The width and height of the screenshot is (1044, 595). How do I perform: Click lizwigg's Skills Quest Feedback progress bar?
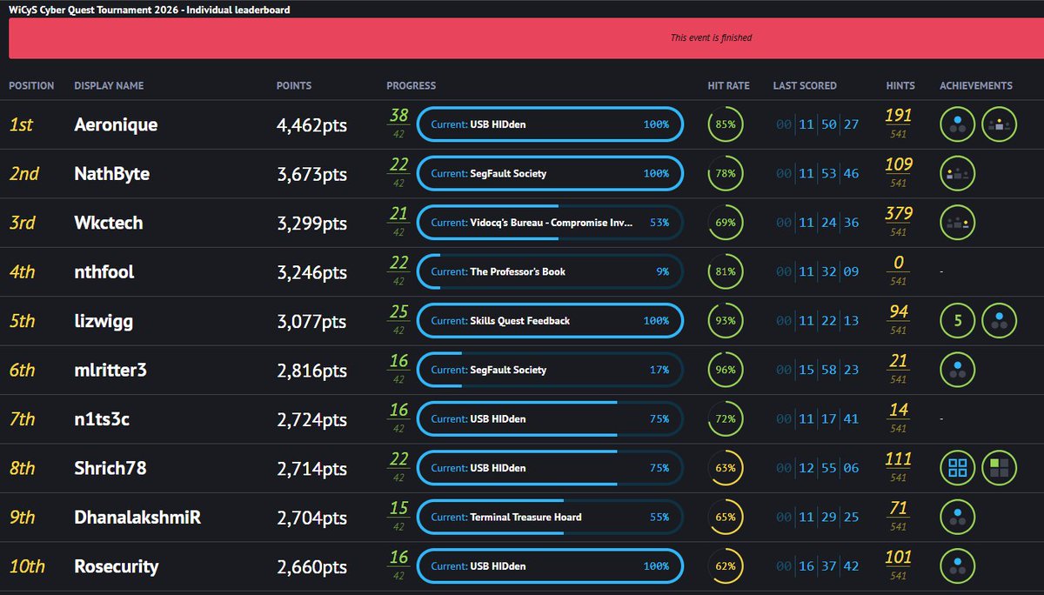coord(550,321)
